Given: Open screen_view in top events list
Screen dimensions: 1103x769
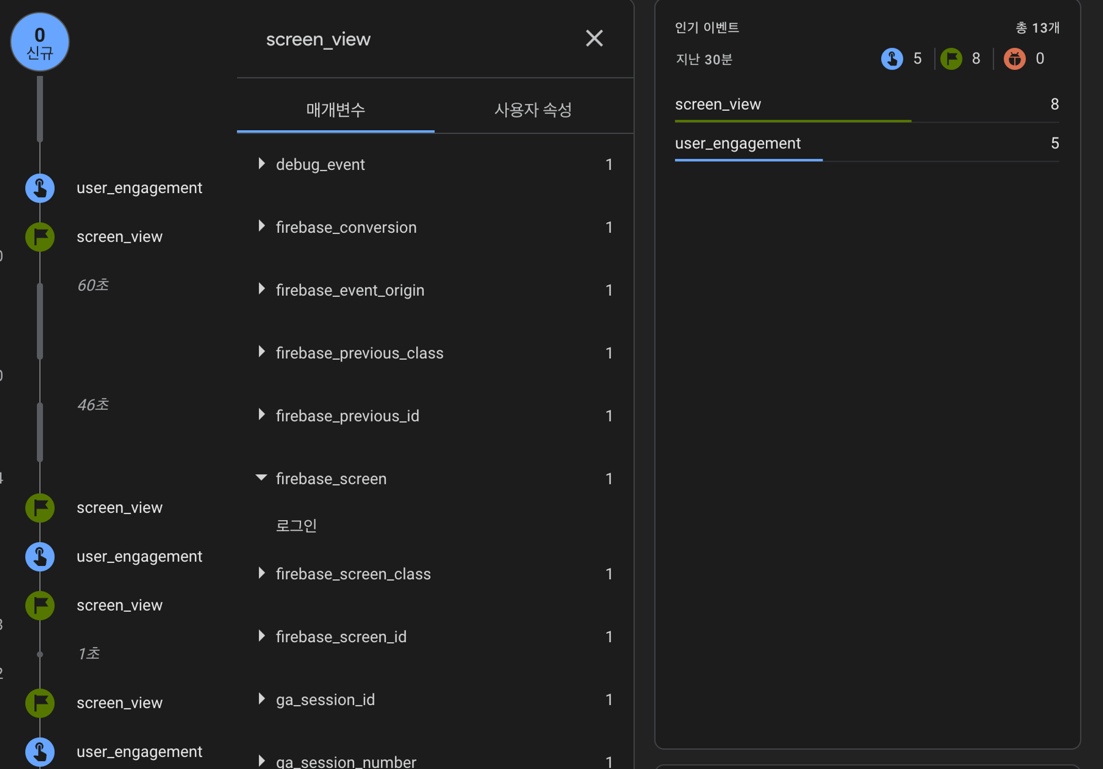Looking at the screenshot, I should click(x=718, y=104).
